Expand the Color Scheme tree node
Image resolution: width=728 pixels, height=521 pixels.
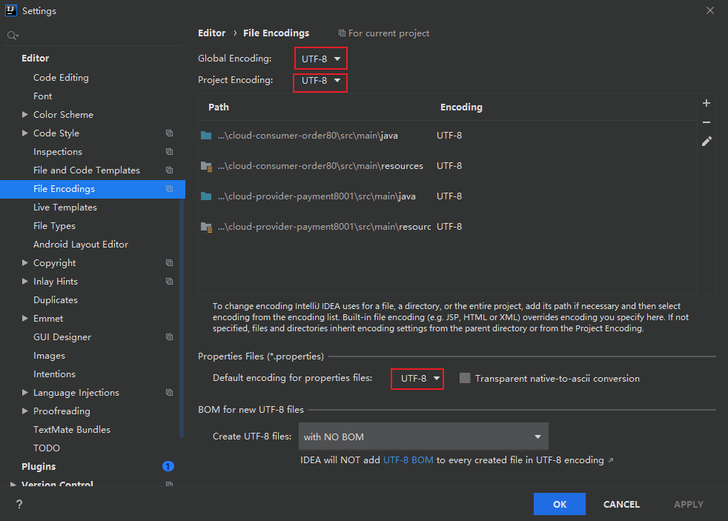25,115
